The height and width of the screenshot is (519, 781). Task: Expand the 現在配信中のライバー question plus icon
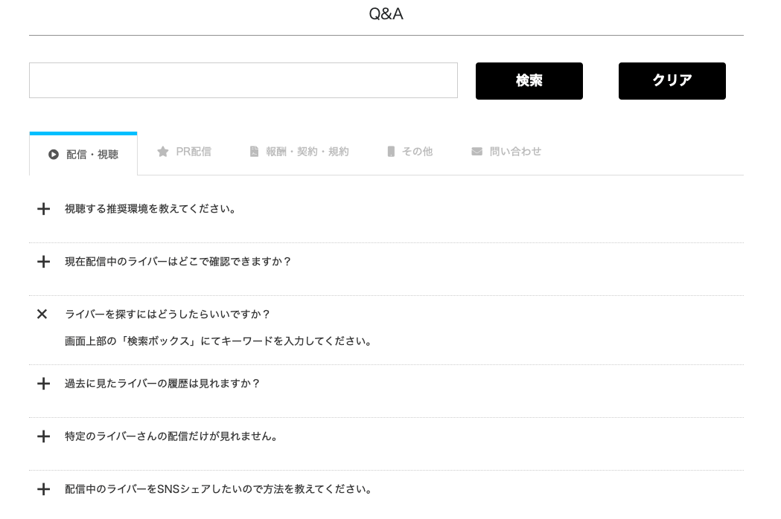[43, 262]
